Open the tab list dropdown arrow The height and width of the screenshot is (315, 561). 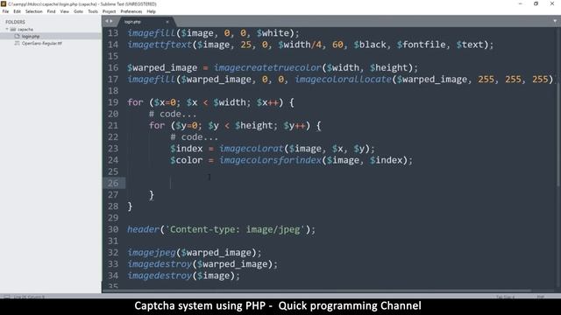click(x=555, y=21)
